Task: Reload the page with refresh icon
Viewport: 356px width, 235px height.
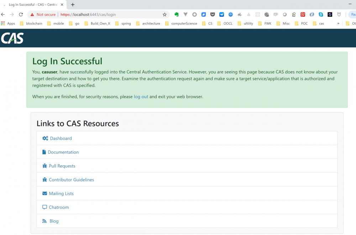Action: click(x=21, y=15)
